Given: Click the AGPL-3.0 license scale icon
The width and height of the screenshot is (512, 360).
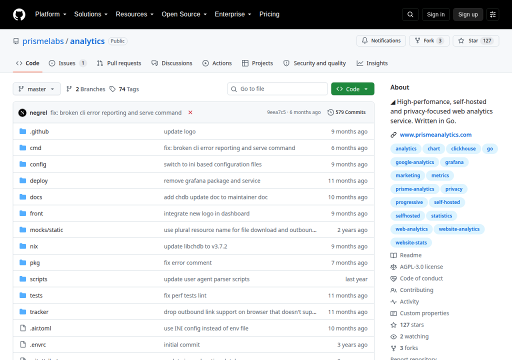Looking at the screenshot, I should [393, 267].
